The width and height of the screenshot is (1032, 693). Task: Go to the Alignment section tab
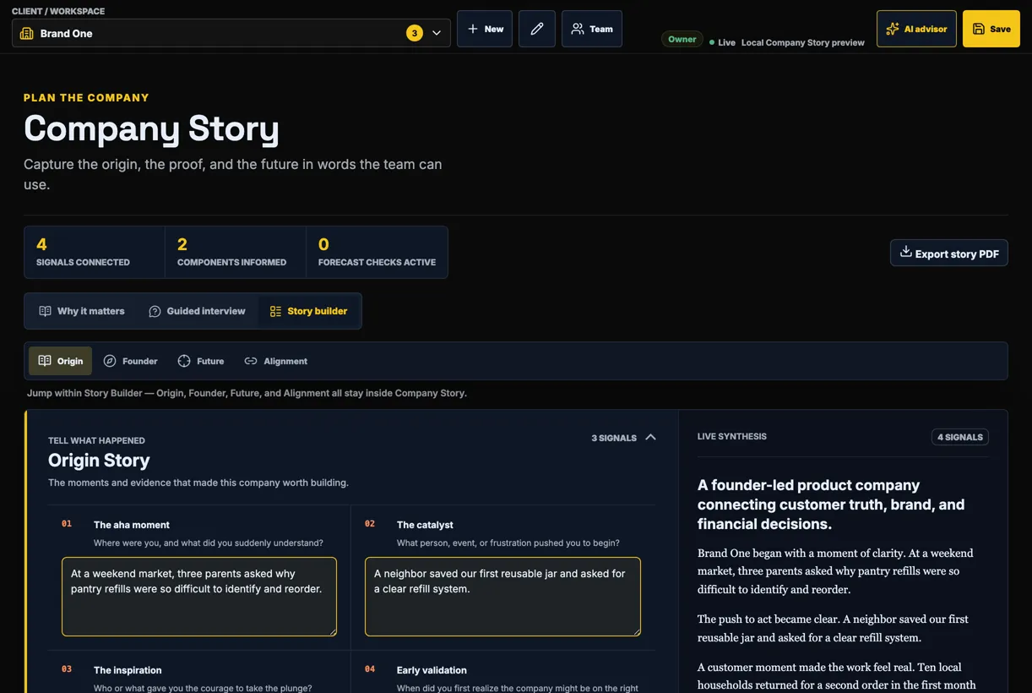coord(275,361)
